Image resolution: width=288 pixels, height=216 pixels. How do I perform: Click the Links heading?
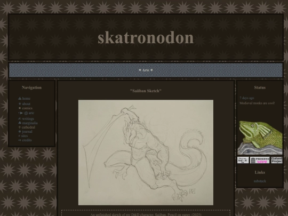260,172
